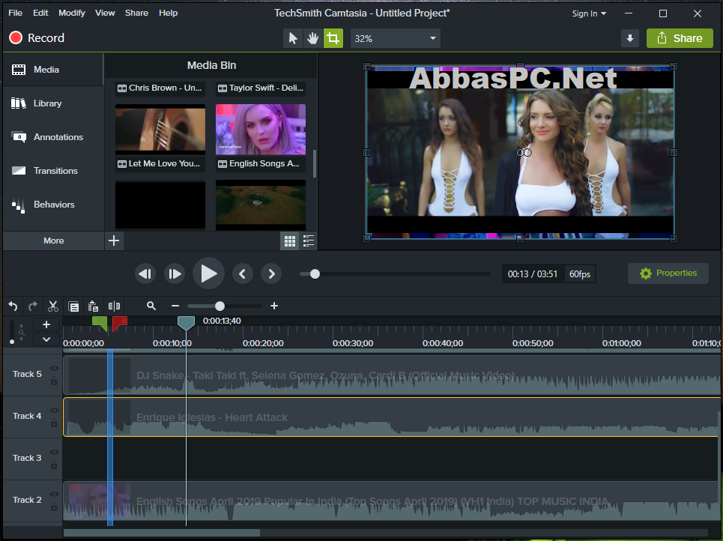The image size is (723, 541).
Task: Click the download arrow icon
Action: (630, 38)
